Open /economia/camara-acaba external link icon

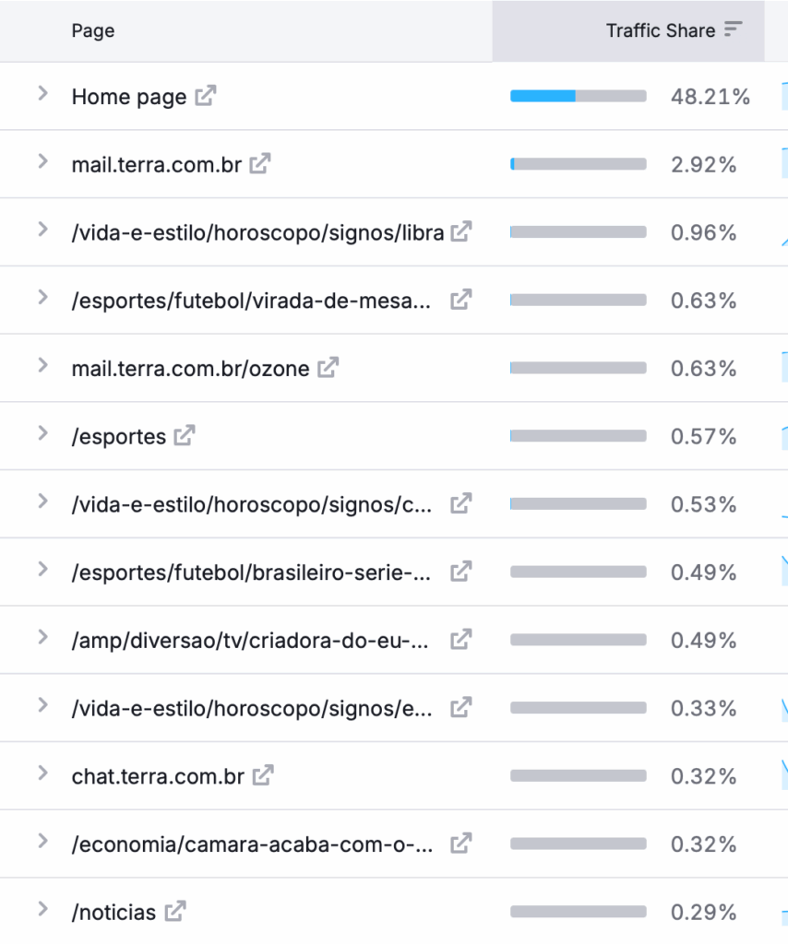[460, 844]
